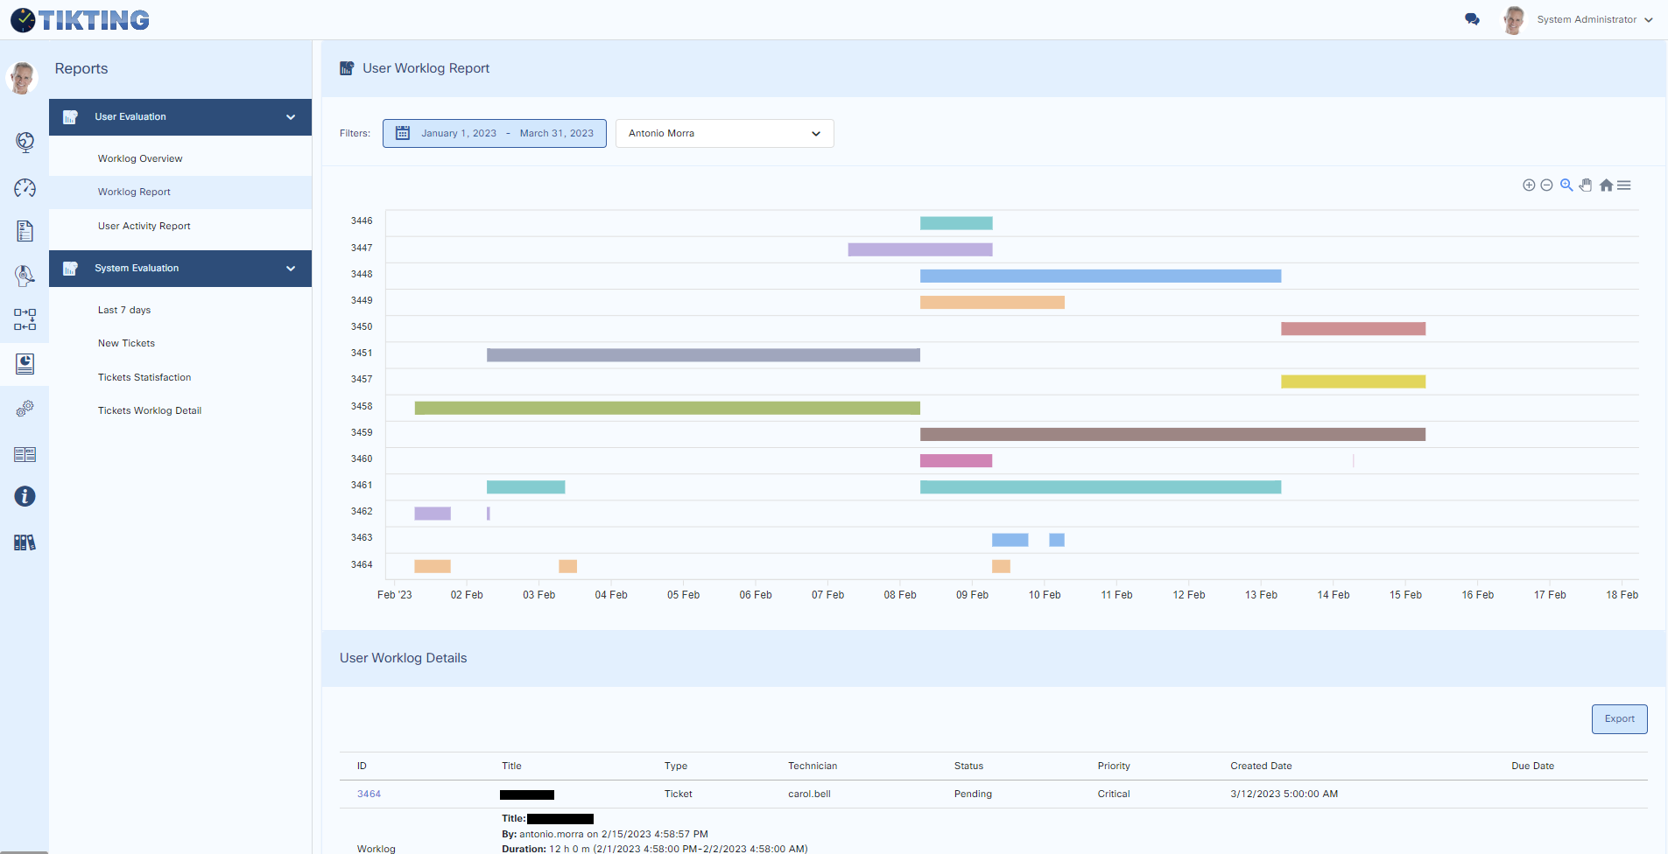
Task: Expand the System Administrator account menu
Action: coord(1594,19)
